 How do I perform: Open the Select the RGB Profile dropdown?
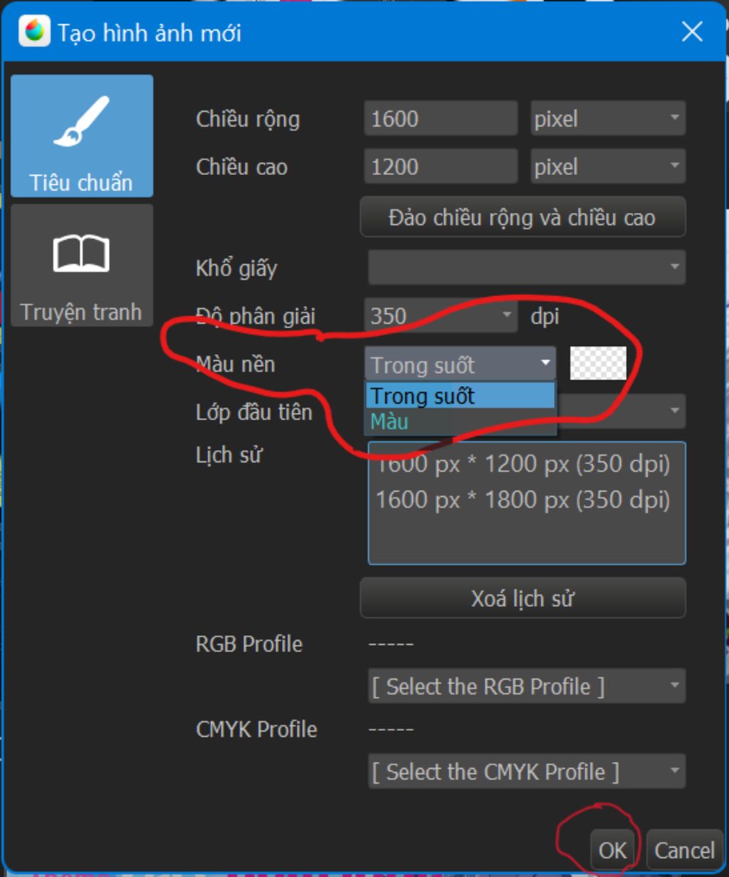tap(527, 686)
